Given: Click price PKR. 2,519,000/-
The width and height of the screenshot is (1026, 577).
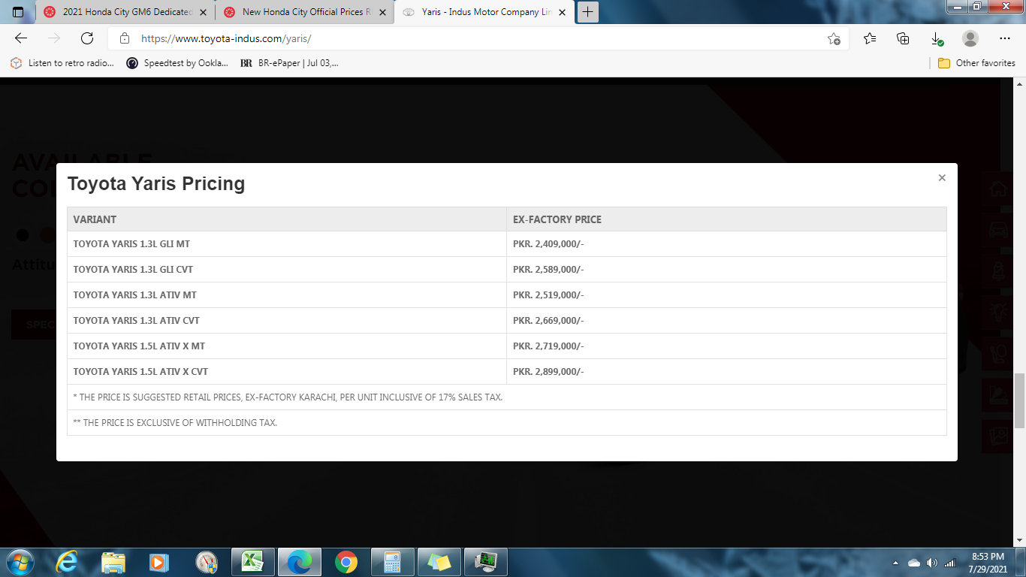Looking at the screenshot, I should point(548,295).
